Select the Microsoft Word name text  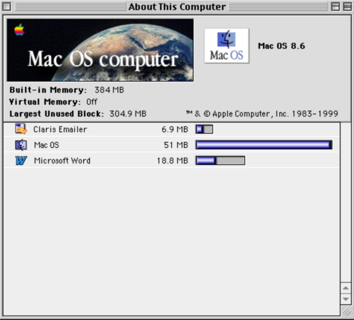tap(62, 161)
